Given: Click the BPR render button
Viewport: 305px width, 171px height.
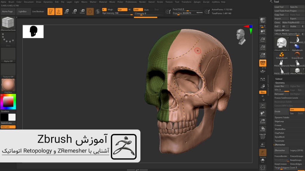Looking at the screenshot, I should (x=263, y=20).
